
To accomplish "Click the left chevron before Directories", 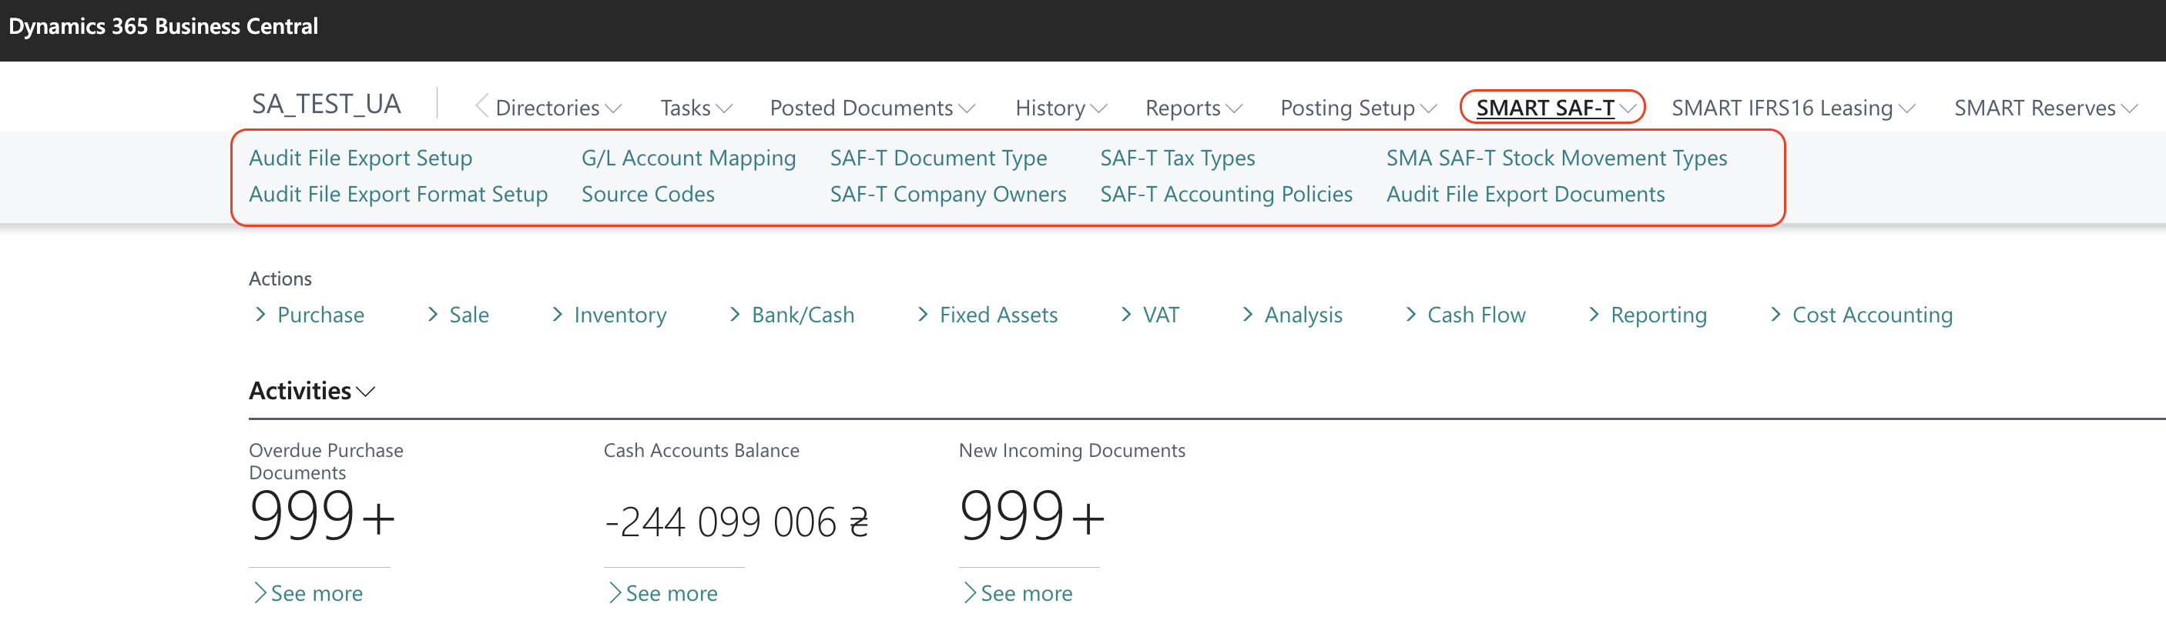I will tap(481, 107).
